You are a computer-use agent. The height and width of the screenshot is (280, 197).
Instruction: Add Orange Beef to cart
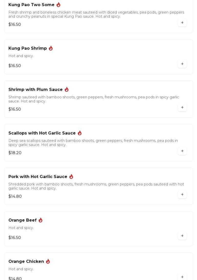click(182, 236)
